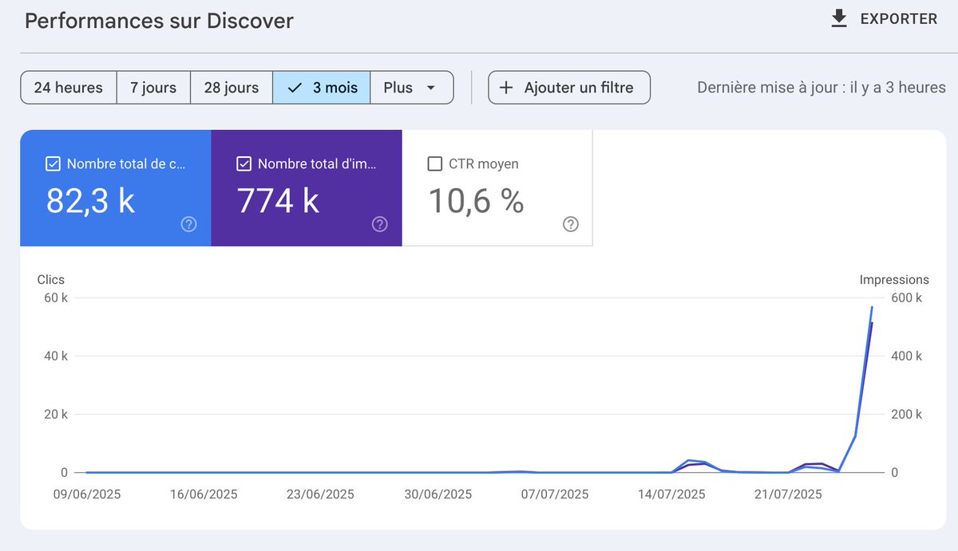The height and width of the screenshot is (551, 958).
Task: Open help icon on the CTR moyen card
Action: click(x=571, y=224)
